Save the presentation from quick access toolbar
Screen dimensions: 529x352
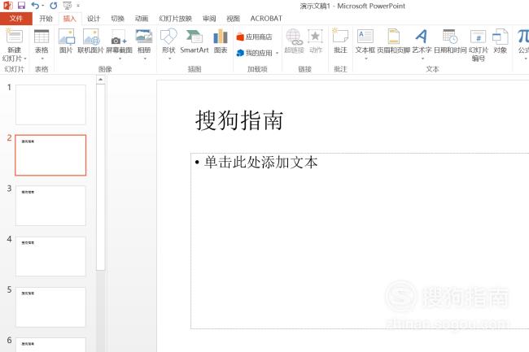point(22,6)
